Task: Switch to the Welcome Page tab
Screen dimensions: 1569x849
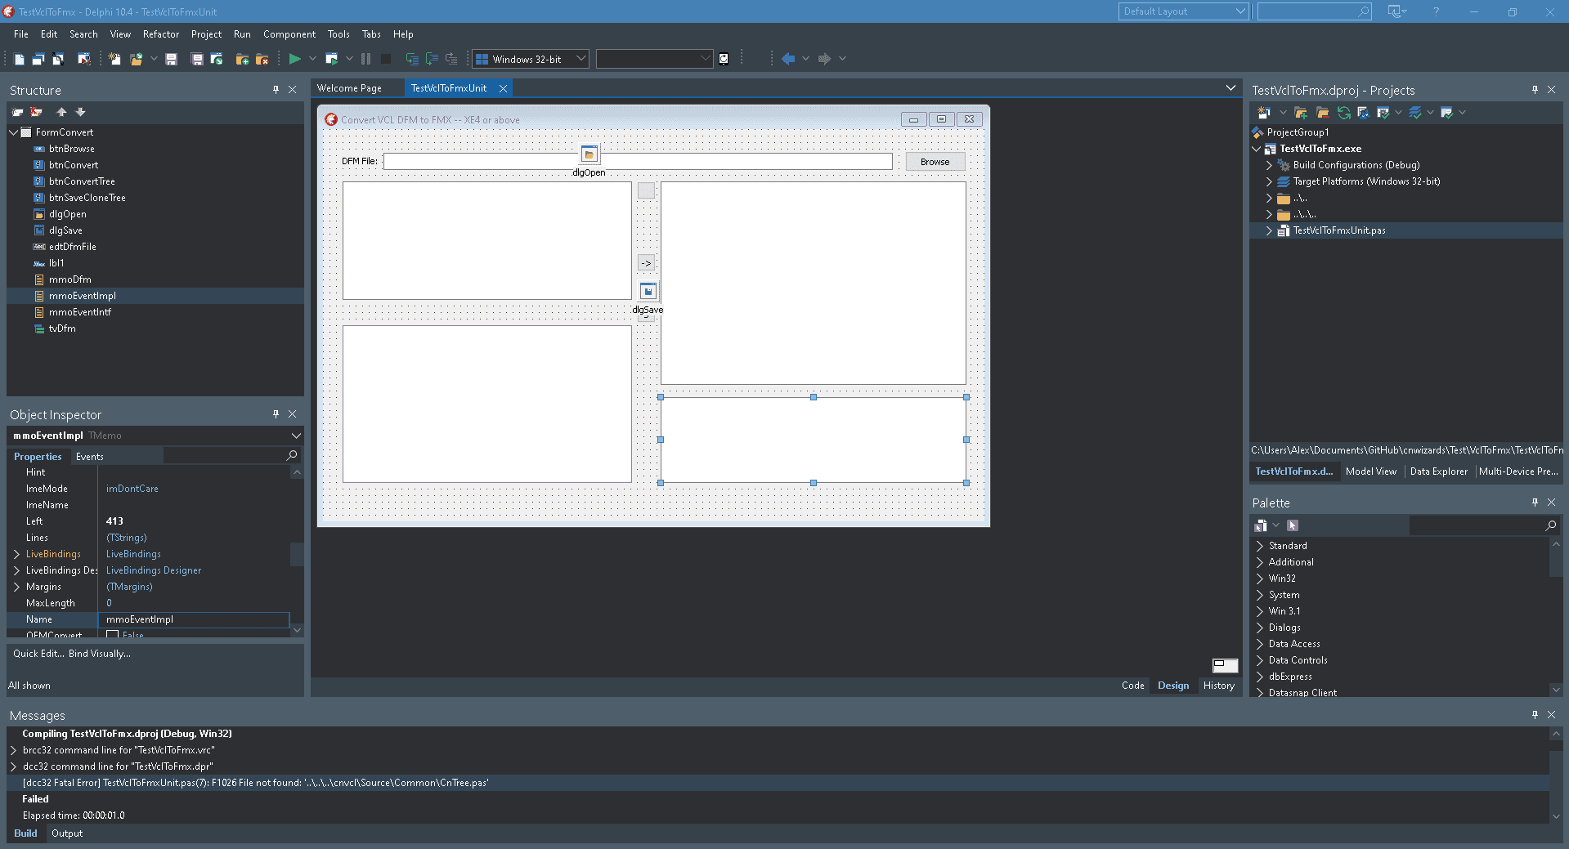Action: tap(349, 88)
